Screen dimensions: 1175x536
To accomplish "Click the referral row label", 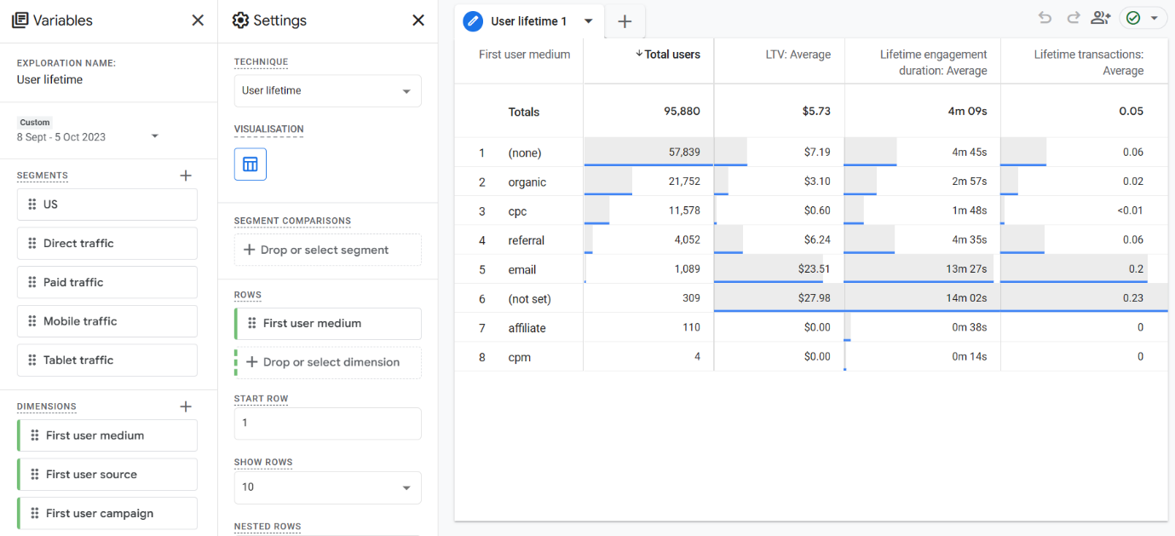I will pos(527,240).
